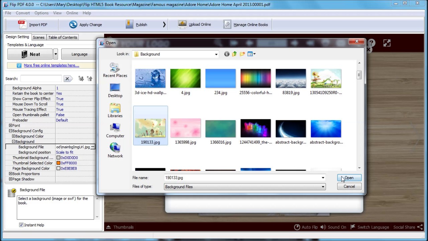Viewport: 428px width, 241px height.
Task: Click the Apply Change refresh icon
Action: pyautogui.click(x=73, y=24)
